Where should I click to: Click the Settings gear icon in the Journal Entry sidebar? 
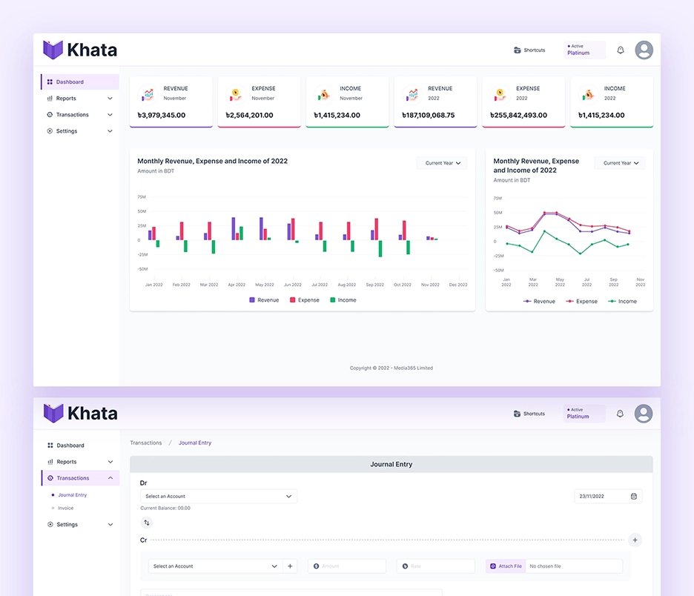click(50, 524)
